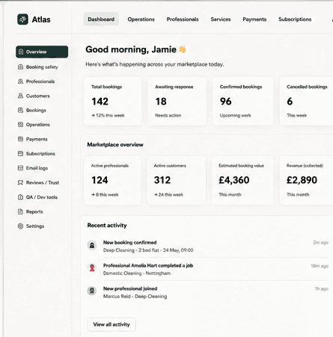Screen dimensions: 333x337
Task: Click Amelia Hart's red avatar icon
Action: tap(92, 268)
